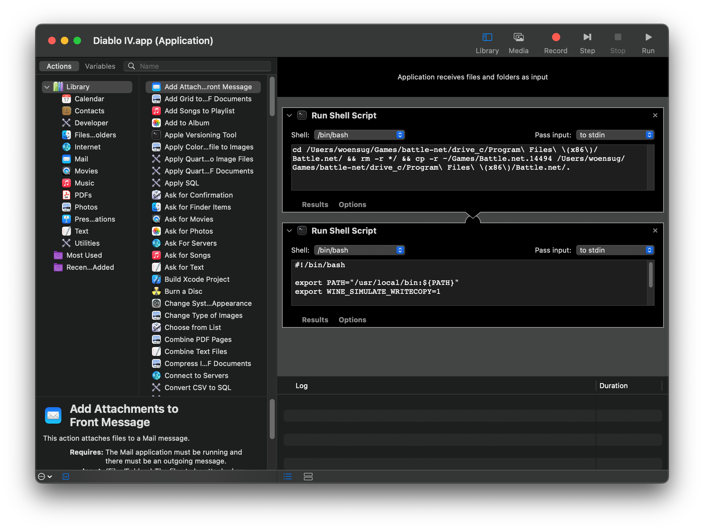The height and width of the screenshot is (530, 704).
Task: Click the second script's text scrollbar
Action: point(650,274)
